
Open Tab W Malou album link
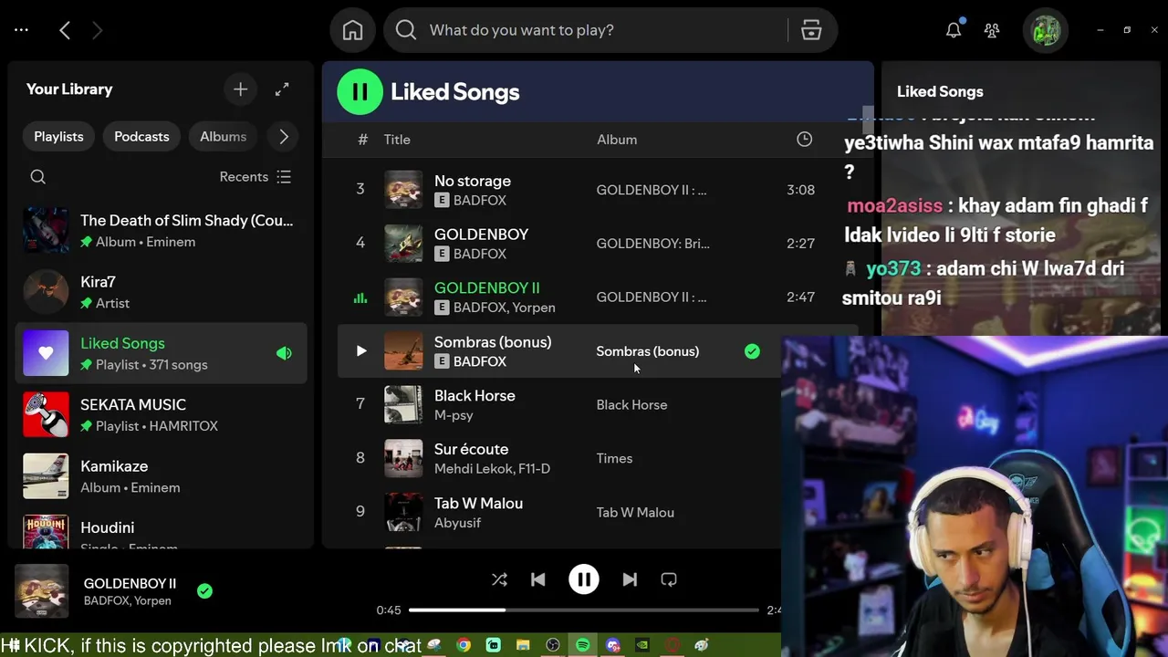click(635, 513)
